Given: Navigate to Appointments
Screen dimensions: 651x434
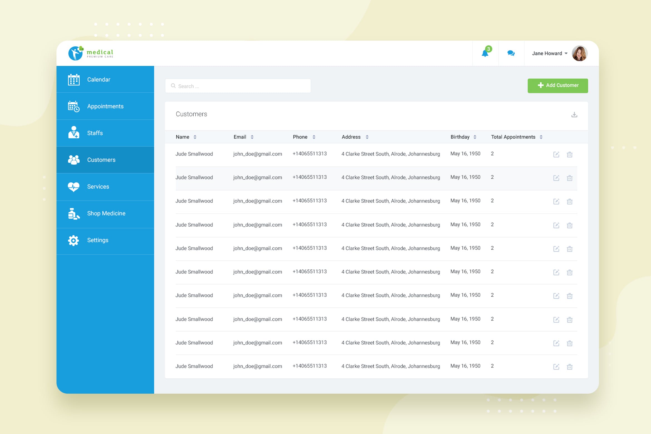Looking at the screenshot, I should 105,106.
